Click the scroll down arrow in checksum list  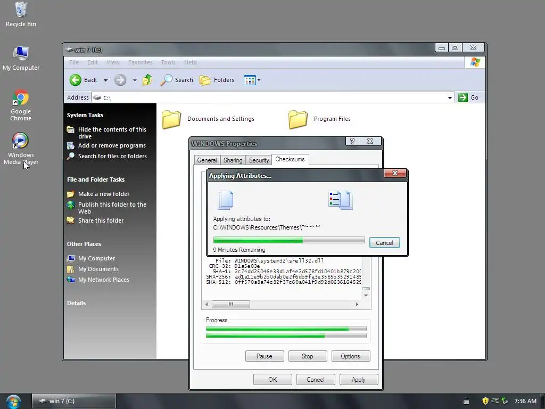[x=366, y=295]
